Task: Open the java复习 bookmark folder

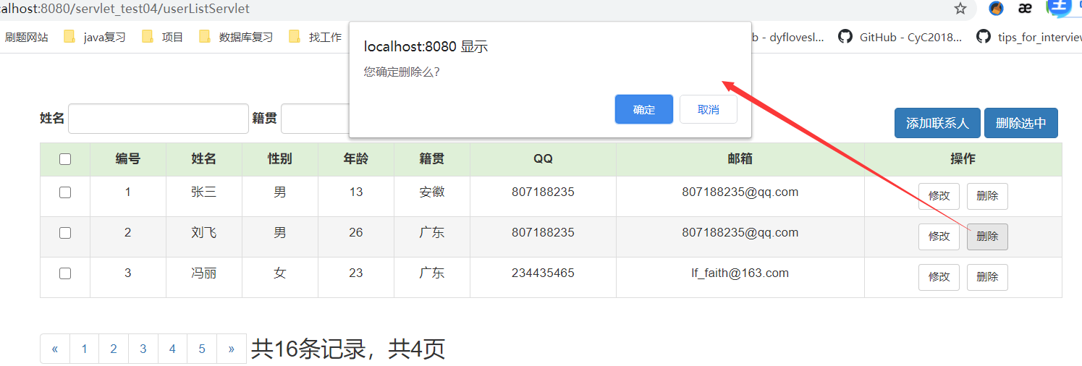Action: coord(95,37)
